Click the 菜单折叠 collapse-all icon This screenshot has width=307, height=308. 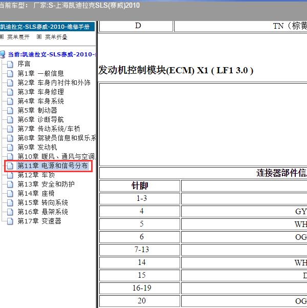(39, 36)
